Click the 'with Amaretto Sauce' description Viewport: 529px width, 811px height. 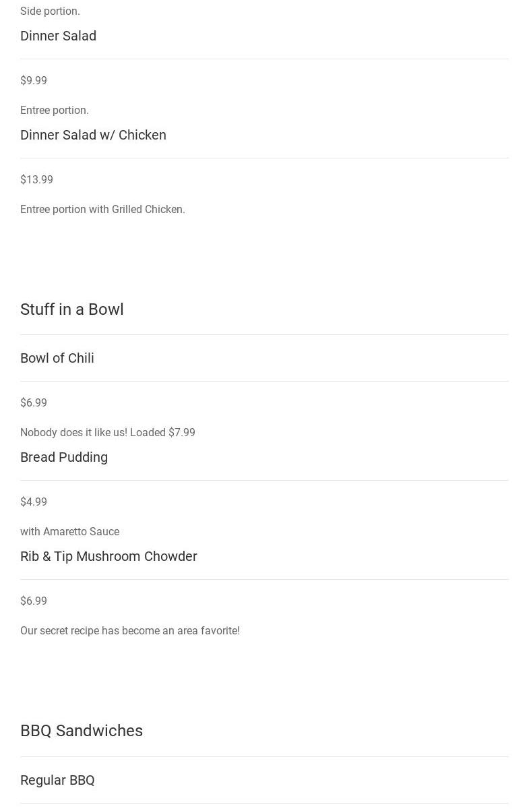(69, 531)
